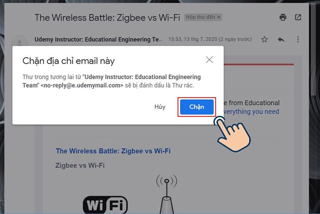Open the three-dot more options menu
Screen dimensions: 320x214
[x=298, y=39]
